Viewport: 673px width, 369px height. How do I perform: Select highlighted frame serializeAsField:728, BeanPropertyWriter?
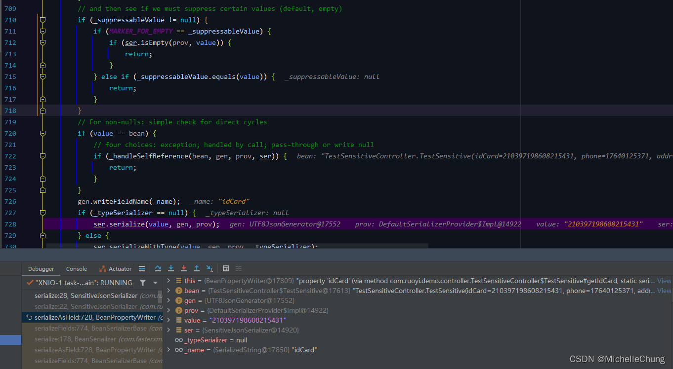point(92,317)
